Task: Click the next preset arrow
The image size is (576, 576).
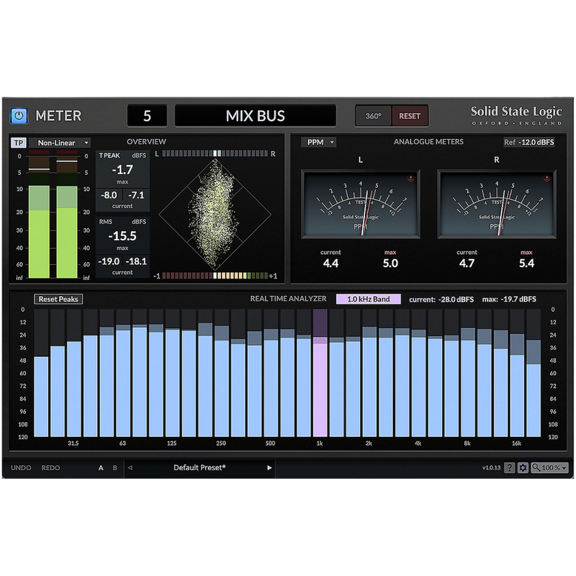Action: click(270, 468)
